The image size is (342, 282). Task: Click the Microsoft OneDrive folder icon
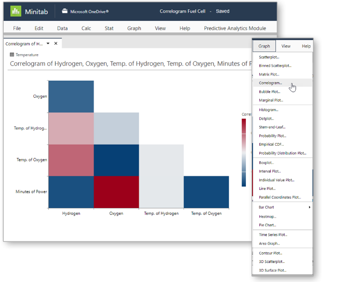[x=64, y=11]
